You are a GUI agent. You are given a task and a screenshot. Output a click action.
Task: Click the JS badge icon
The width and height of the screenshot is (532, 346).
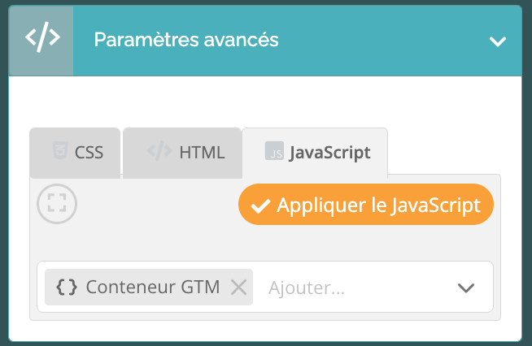coord(274,151)
